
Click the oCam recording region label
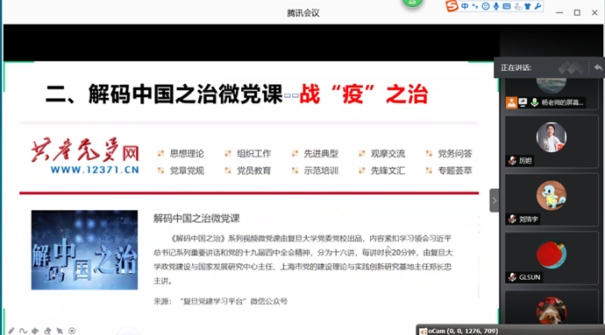[463, 331]
